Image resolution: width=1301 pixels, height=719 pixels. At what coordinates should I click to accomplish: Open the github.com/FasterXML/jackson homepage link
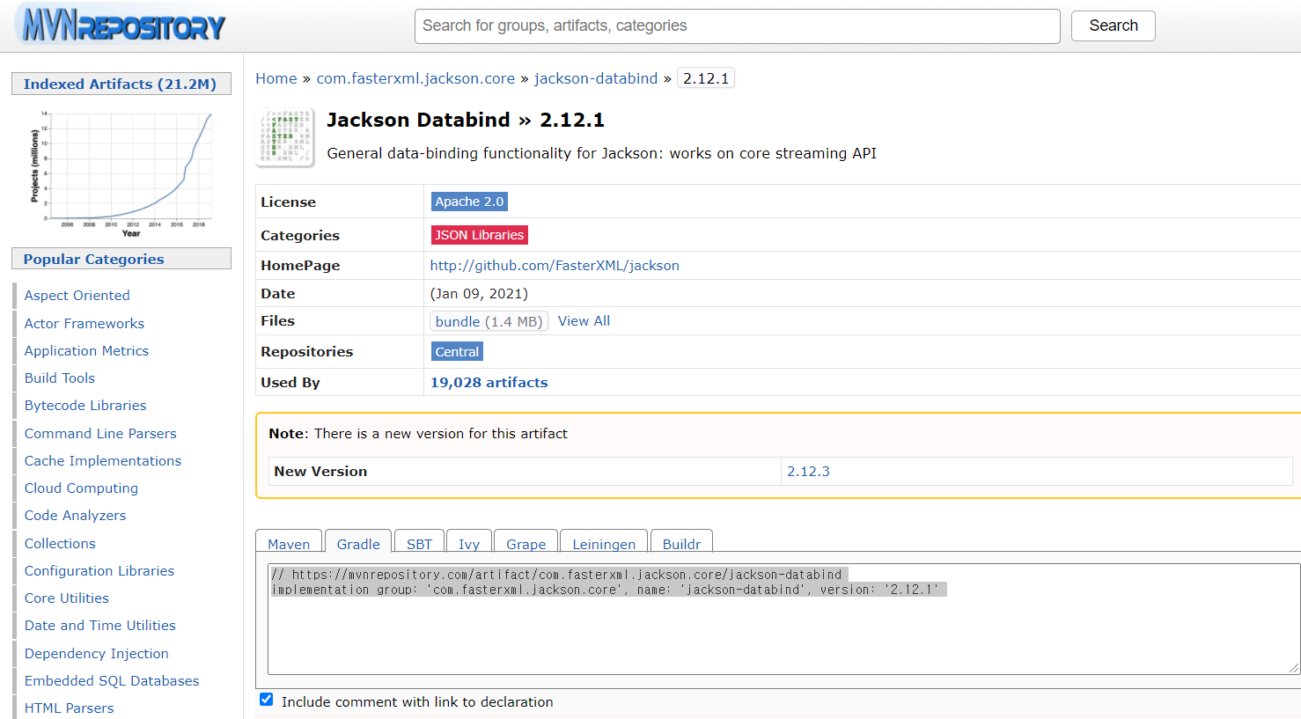555,265
